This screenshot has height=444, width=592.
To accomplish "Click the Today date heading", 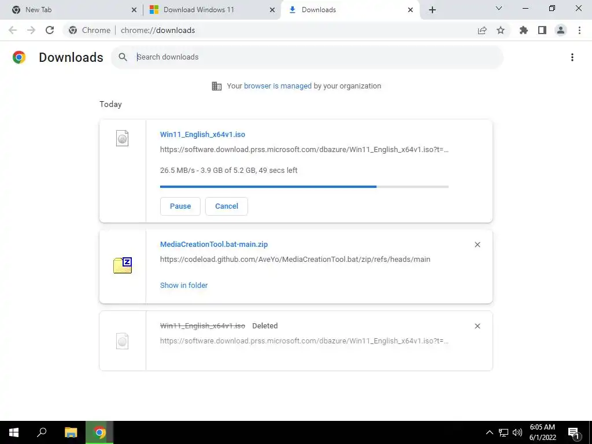I will 110,104.
